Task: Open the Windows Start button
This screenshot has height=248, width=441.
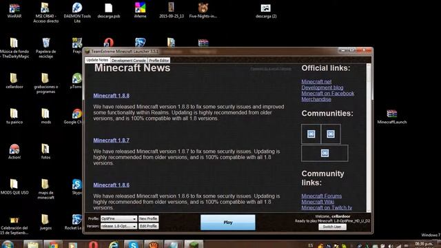Action: [8, 244]
